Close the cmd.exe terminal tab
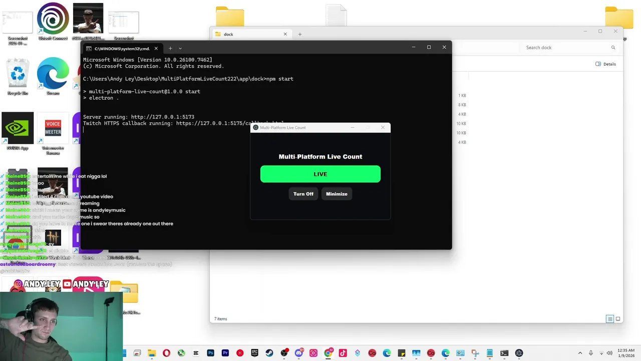Viewport: 641px width, 361px height. coord(156,49)
